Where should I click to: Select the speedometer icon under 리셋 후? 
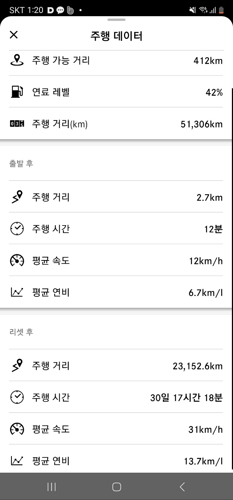(17, 429)
